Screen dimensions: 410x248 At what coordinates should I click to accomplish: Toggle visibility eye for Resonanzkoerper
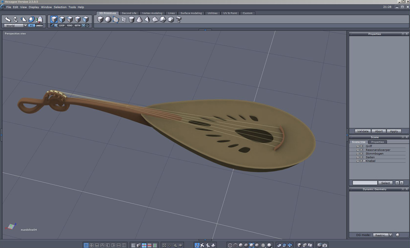361,150
